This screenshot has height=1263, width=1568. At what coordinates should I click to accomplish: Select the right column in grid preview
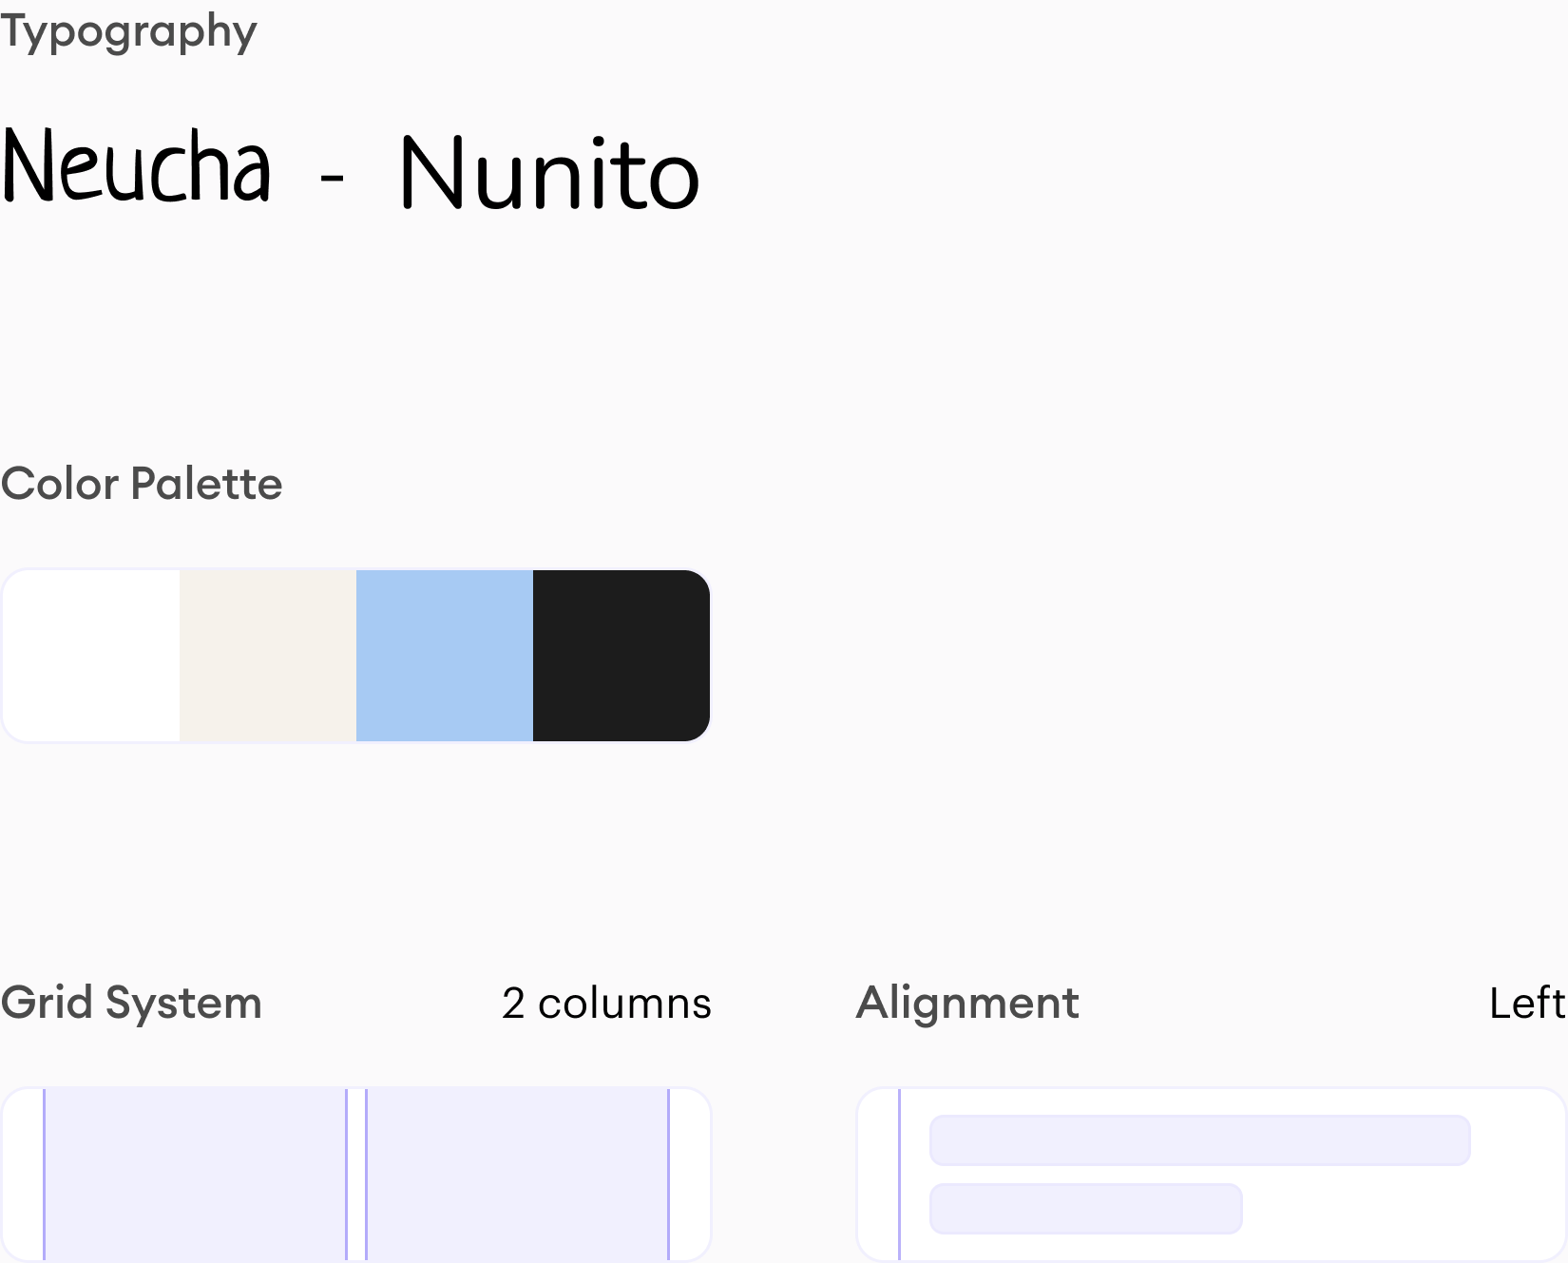(517, 1175)
